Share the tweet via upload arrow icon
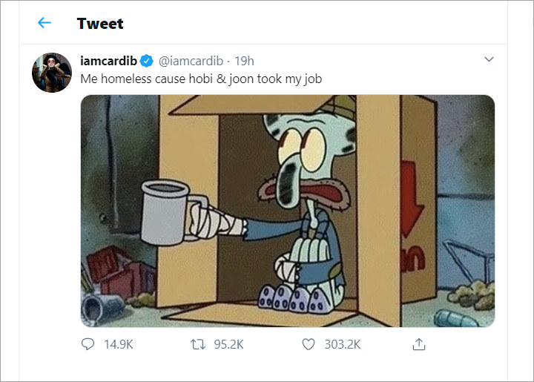This screenshot has height=382, width=534. 419,344
